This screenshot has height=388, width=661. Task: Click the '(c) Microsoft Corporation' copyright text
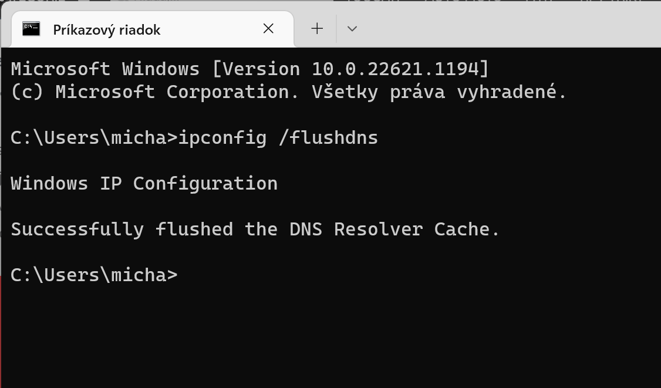pyautogui.click(x=150, y=92)
